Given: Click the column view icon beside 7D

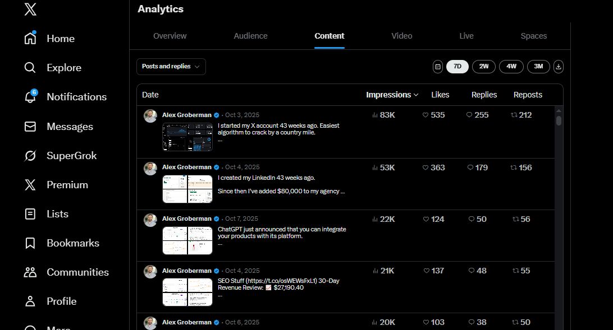Looking at the screenshot, I should pos(438,67).
